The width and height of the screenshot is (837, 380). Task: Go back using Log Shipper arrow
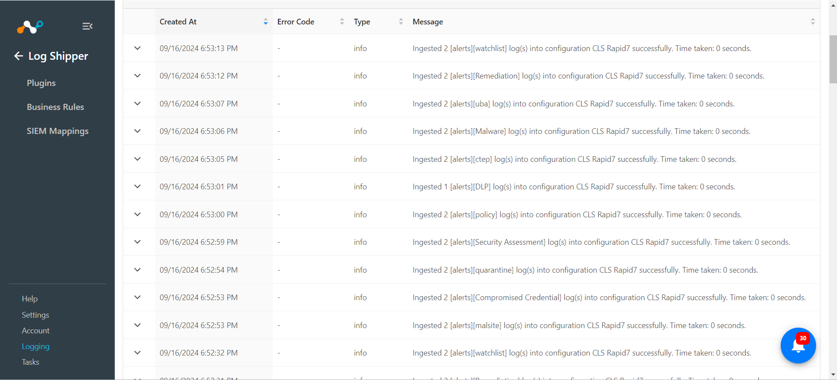click(x=18, y=56)
